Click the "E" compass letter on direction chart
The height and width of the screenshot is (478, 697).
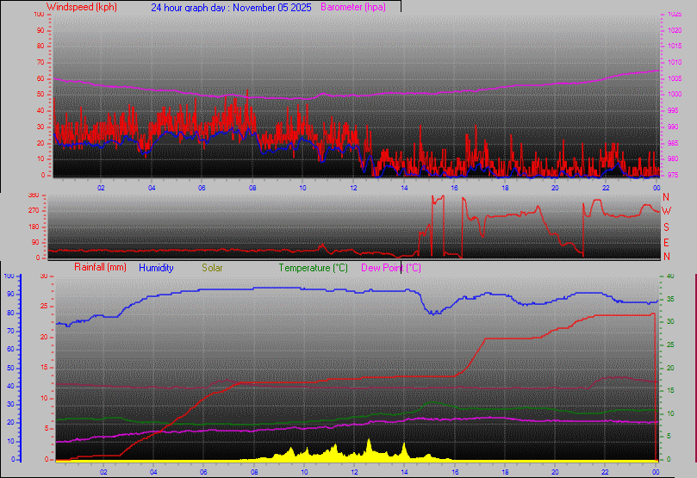[x=666, y=243]
